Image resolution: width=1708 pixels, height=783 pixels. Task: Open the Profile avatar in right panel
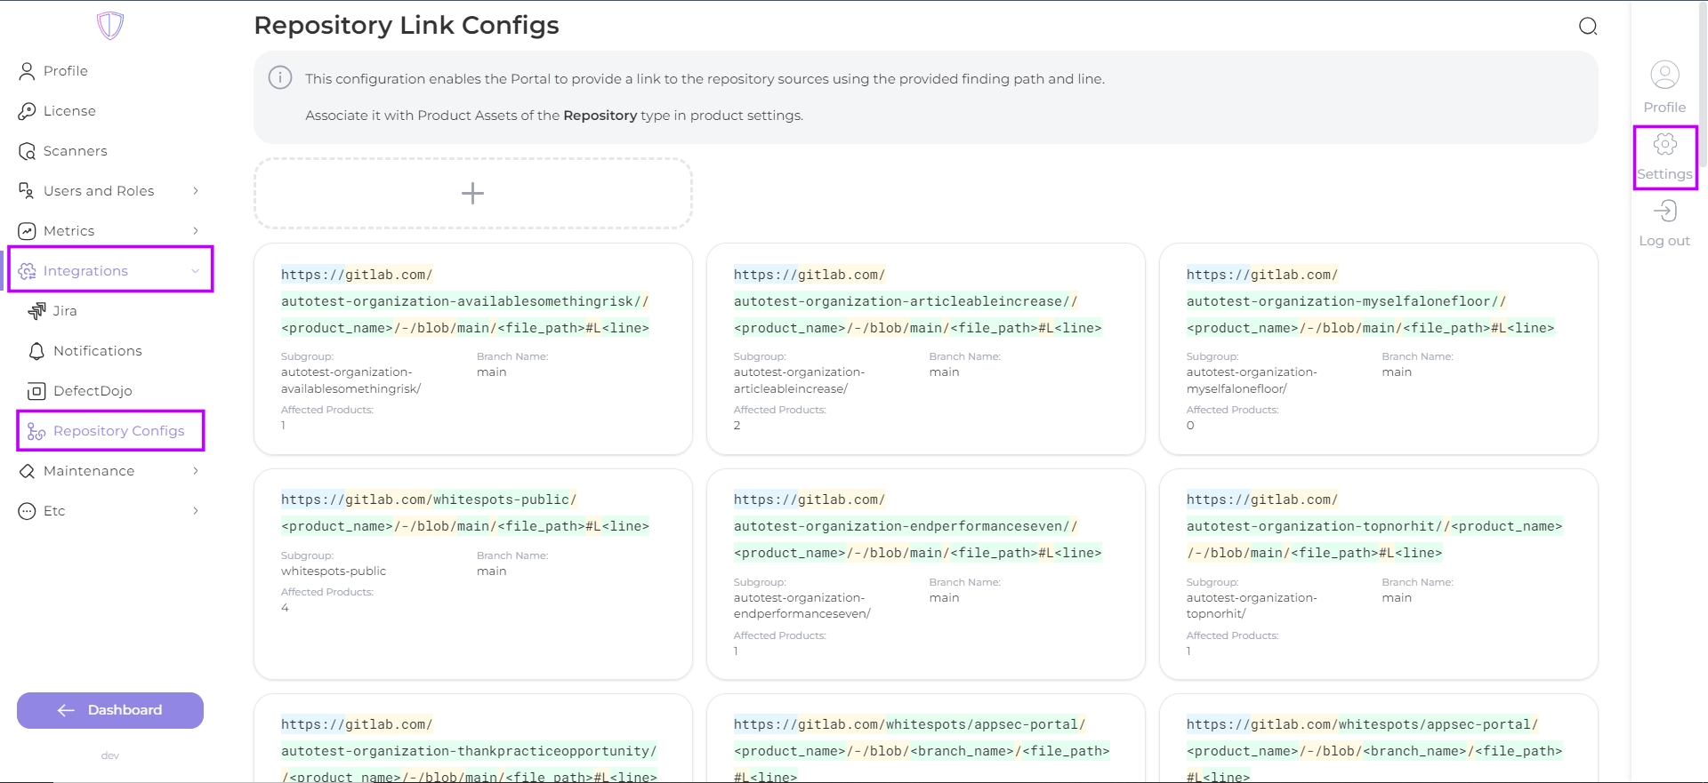[1664, 76]
